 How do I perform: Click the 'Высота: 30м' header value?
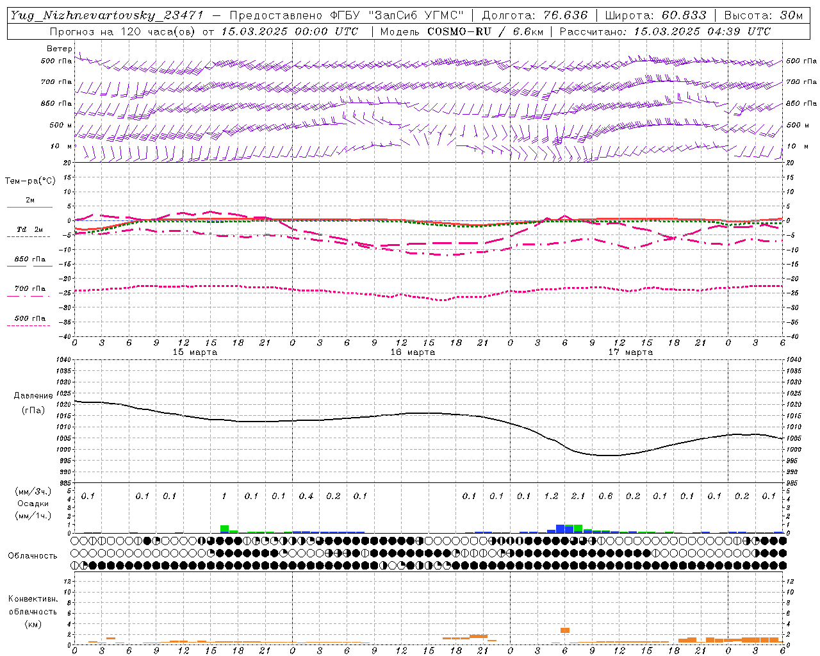pyautogui.click(x=763, y=15)
